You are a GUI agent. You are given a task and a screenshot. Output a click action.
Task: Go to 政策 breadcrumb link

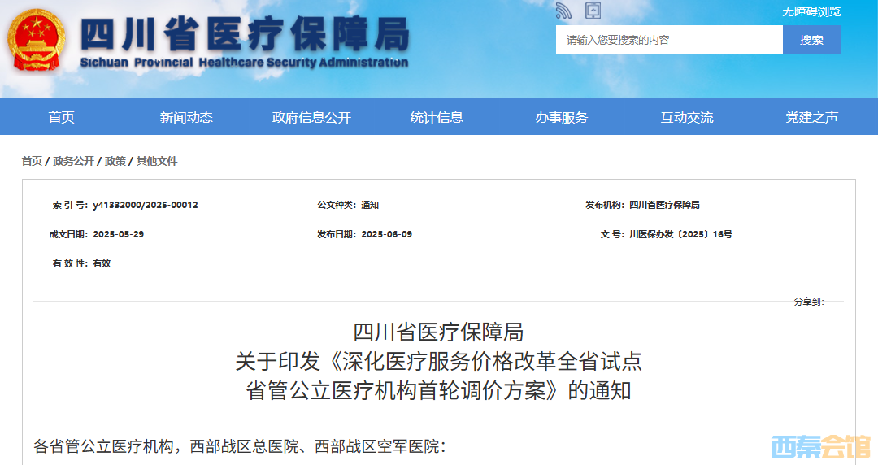point(115,161)
